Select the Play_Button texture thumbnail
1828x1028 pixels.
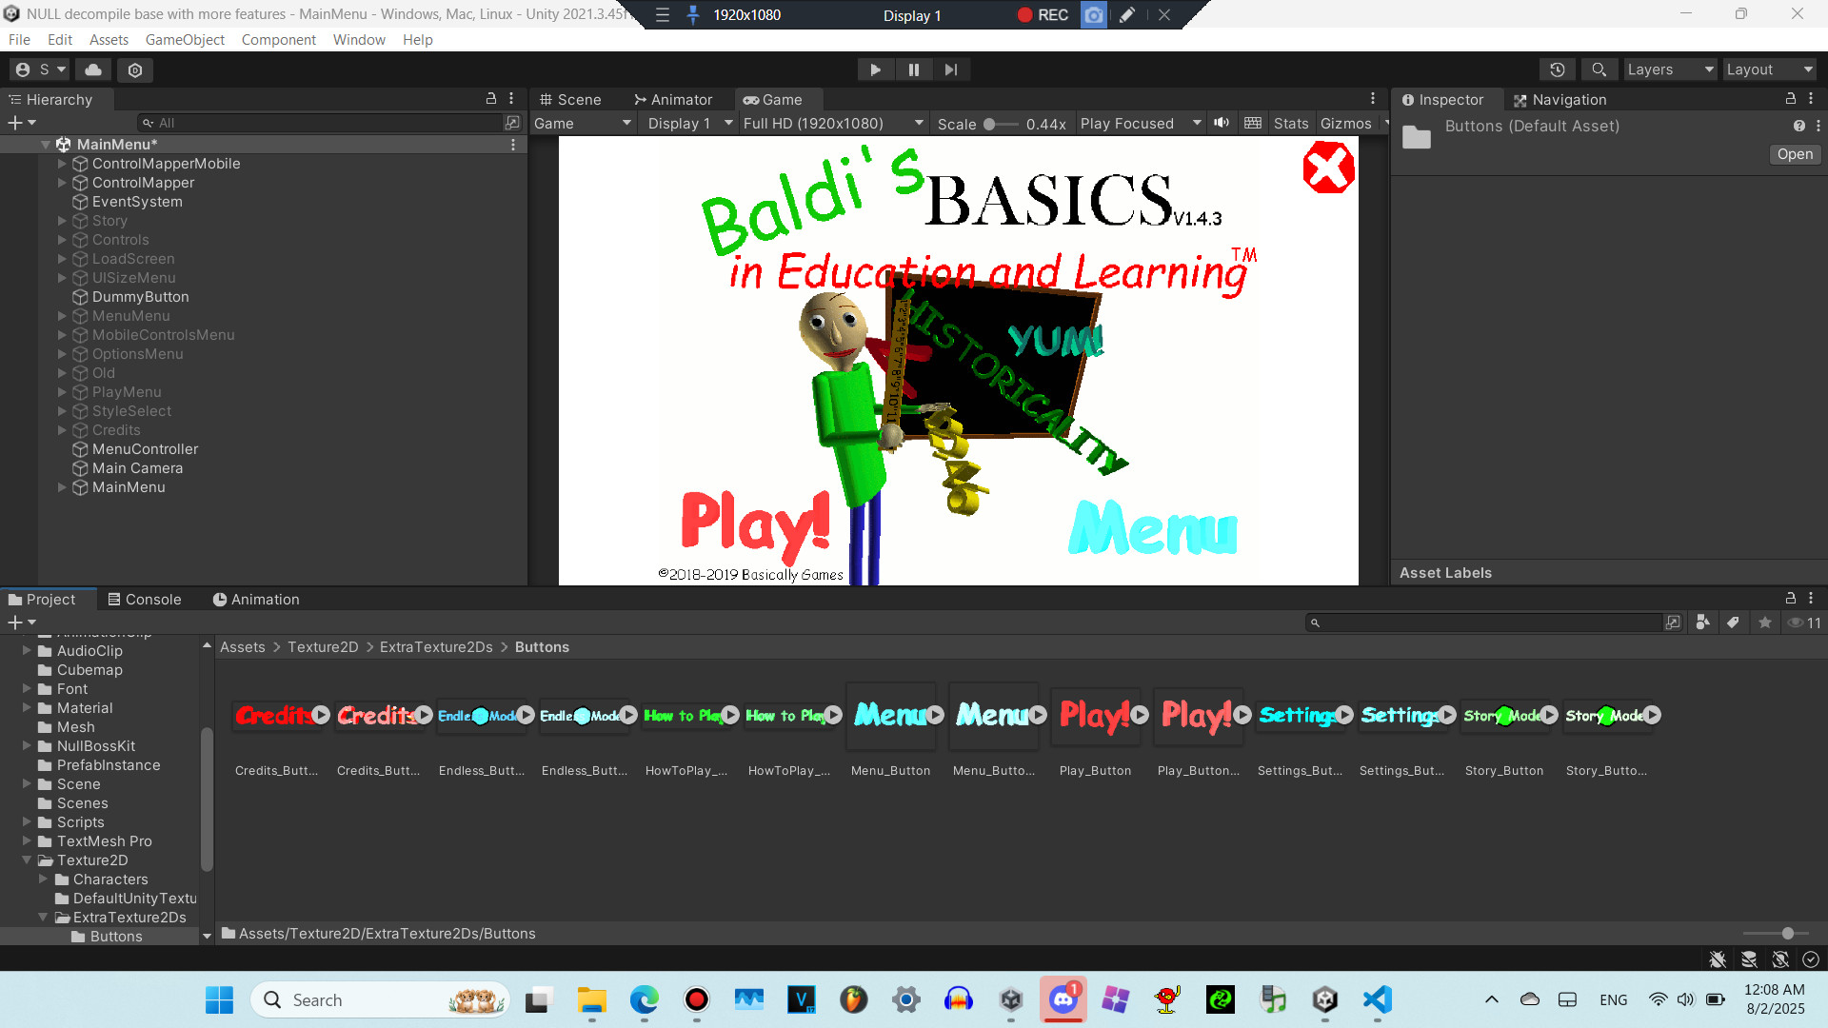[1096, 716]
